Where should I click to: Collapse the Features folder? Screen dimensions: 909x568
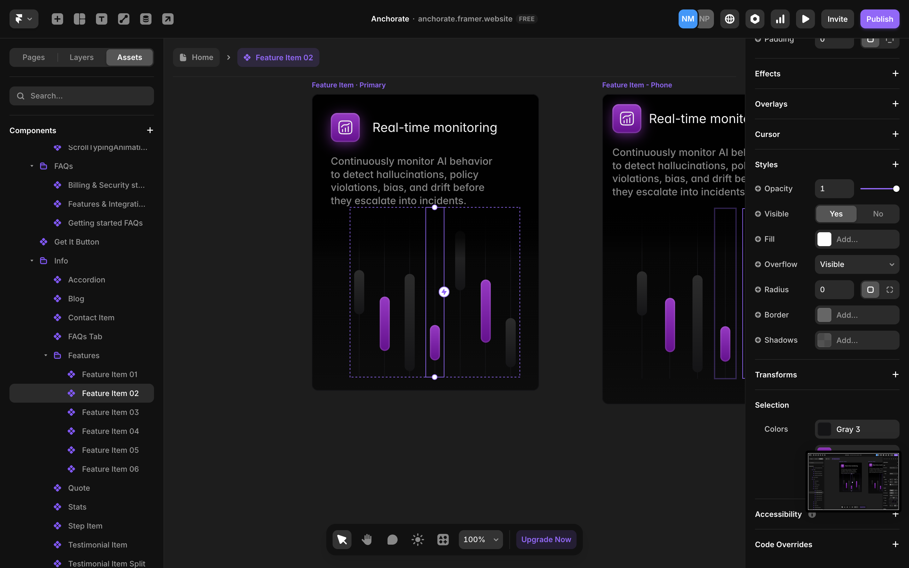46,355
